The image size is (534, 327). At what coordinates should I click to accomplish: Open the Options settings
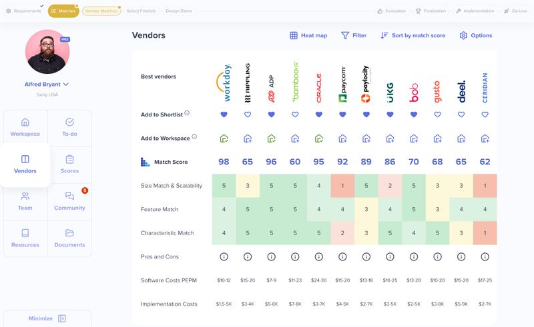(476, 35)
